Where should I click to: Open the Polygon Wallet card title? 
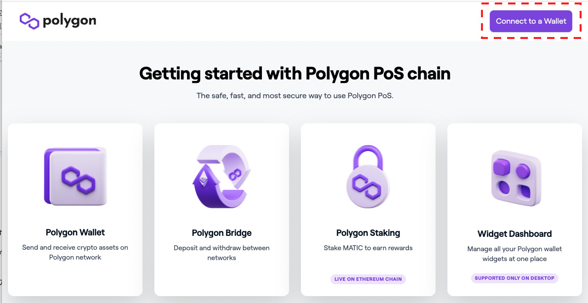(75, 232)
